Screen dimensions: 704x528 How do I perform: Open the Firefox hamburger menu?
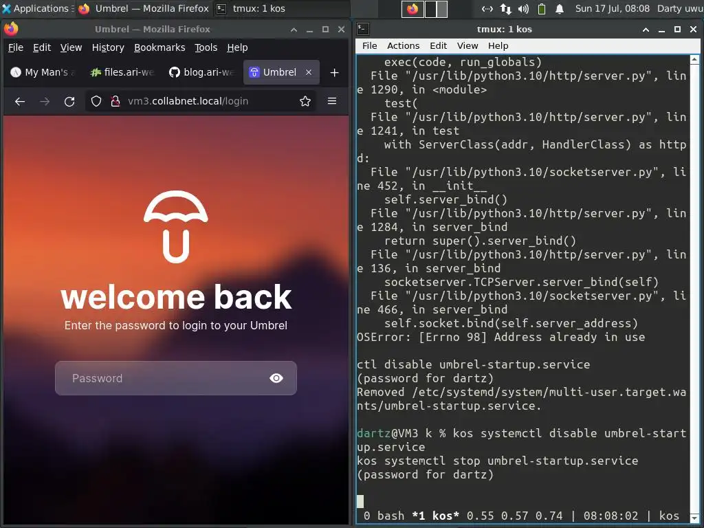332,101
